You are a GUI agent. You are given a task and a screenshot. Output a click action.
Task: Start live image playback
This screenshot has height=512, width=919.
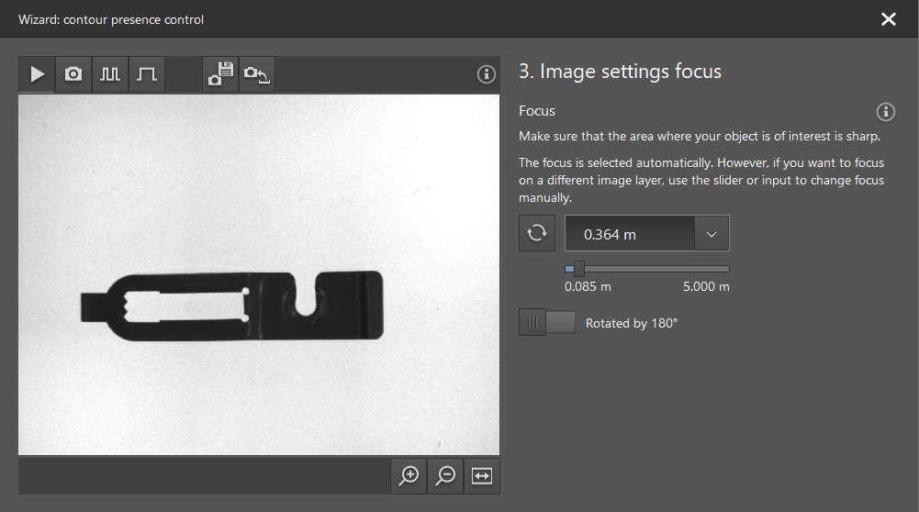coord(37,74)
